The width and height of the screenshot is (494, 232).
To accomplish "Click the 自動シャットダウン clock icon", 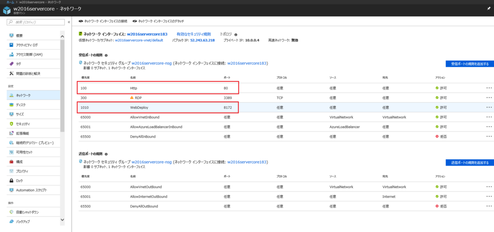I will 12,212.
